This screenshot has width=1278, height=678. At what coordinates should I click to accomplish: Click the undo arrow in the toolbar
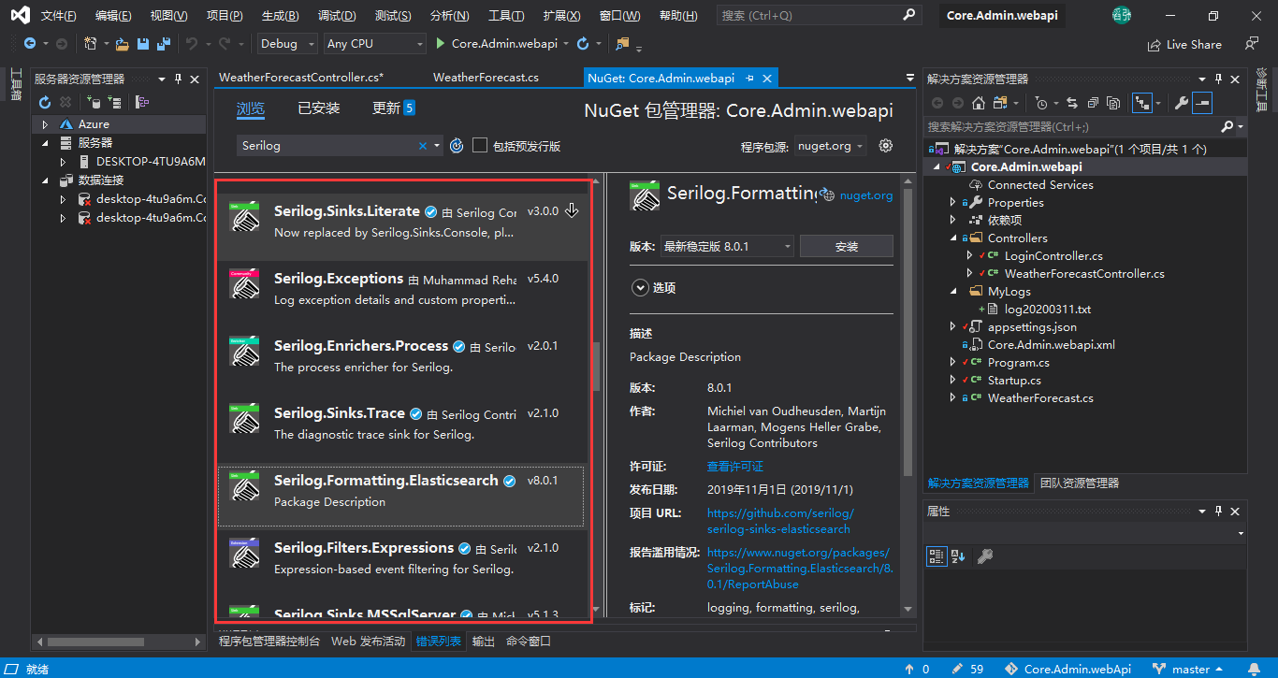tap(192, 44)
